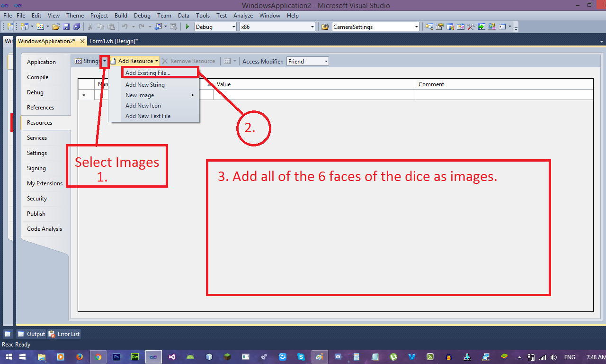Click the Copy toolbar icon

click(x=101, y=27)
